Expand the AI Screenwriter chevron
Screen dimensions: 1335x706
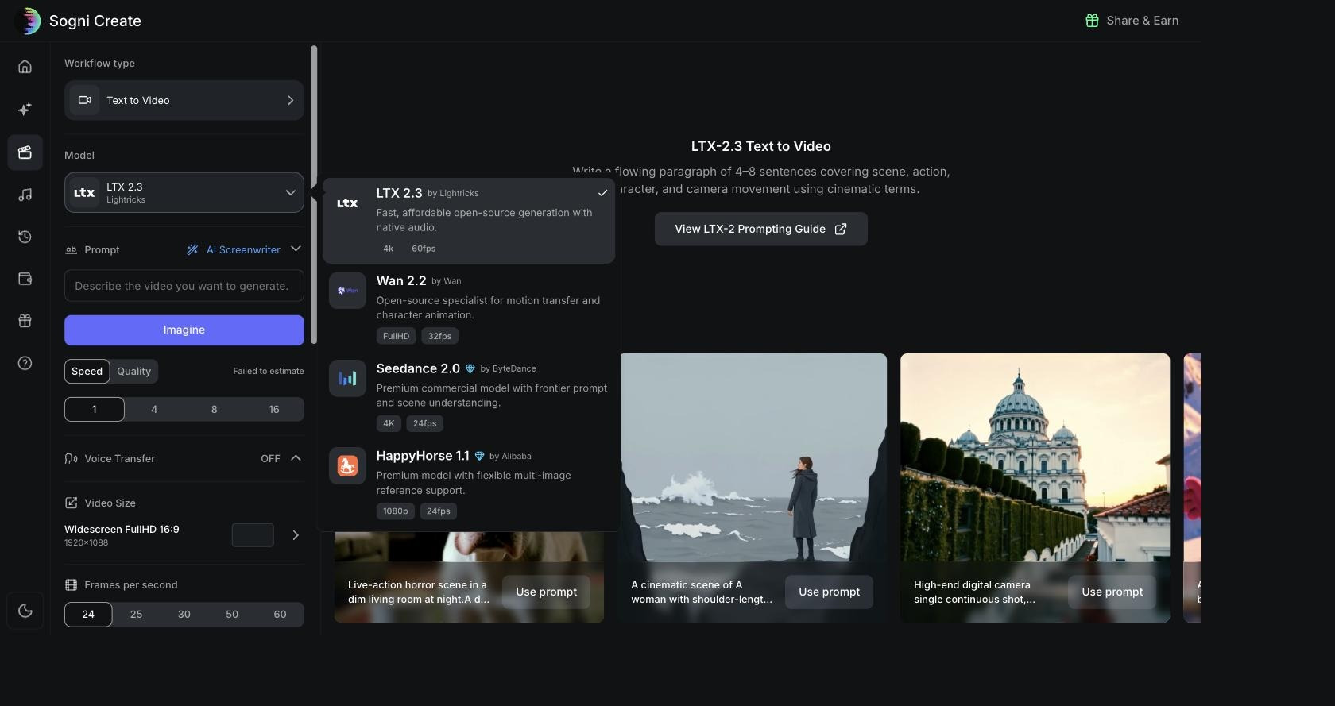[x=296, y=249]
